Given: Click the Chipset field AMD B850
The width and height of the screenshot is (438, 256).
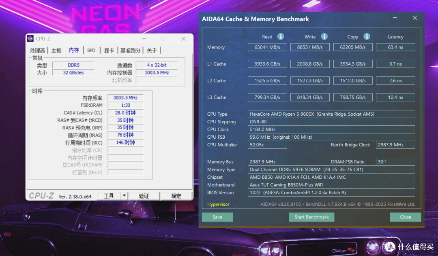Looking at the screenshot, I should [331, 177].
